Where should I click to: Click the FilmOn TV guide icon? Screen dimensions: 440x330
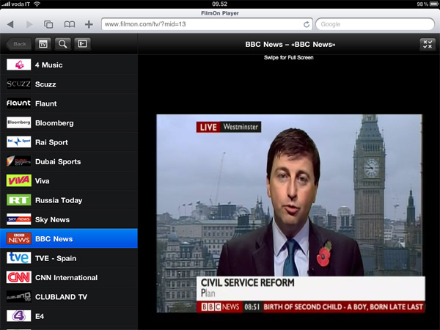[x=43, y=44]
